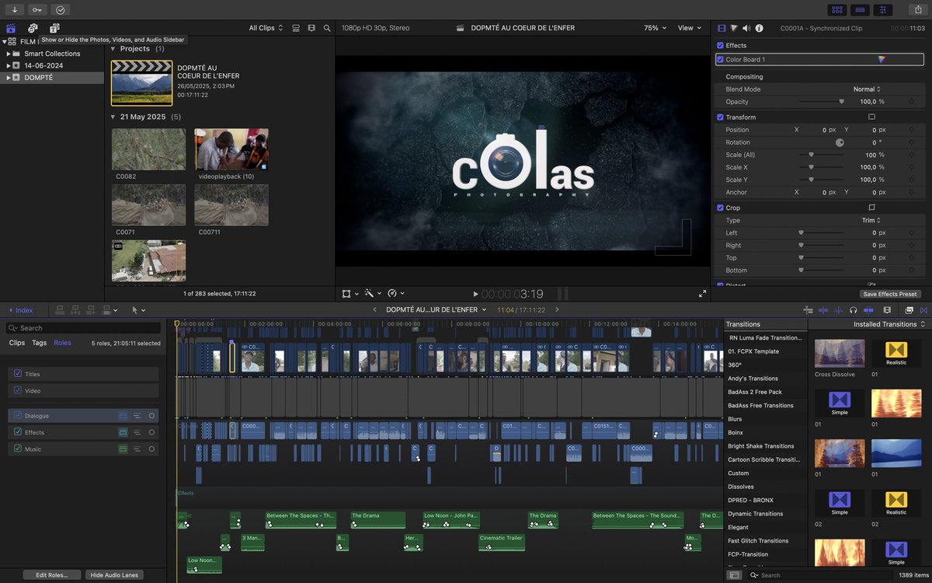Open the viewer View options dropdown
The image size is (932, 583).
tap(688, 28)
